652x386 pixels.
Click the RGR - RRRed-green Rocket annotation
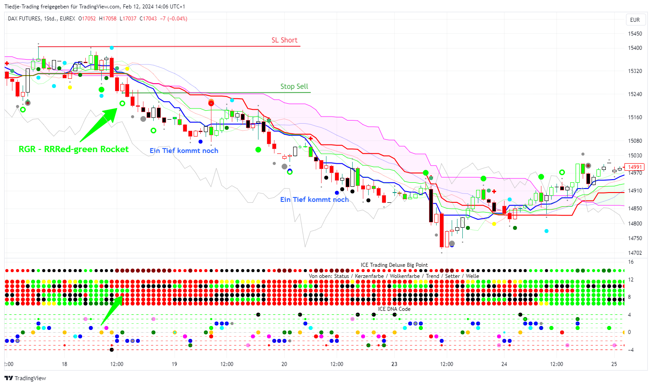74,149
